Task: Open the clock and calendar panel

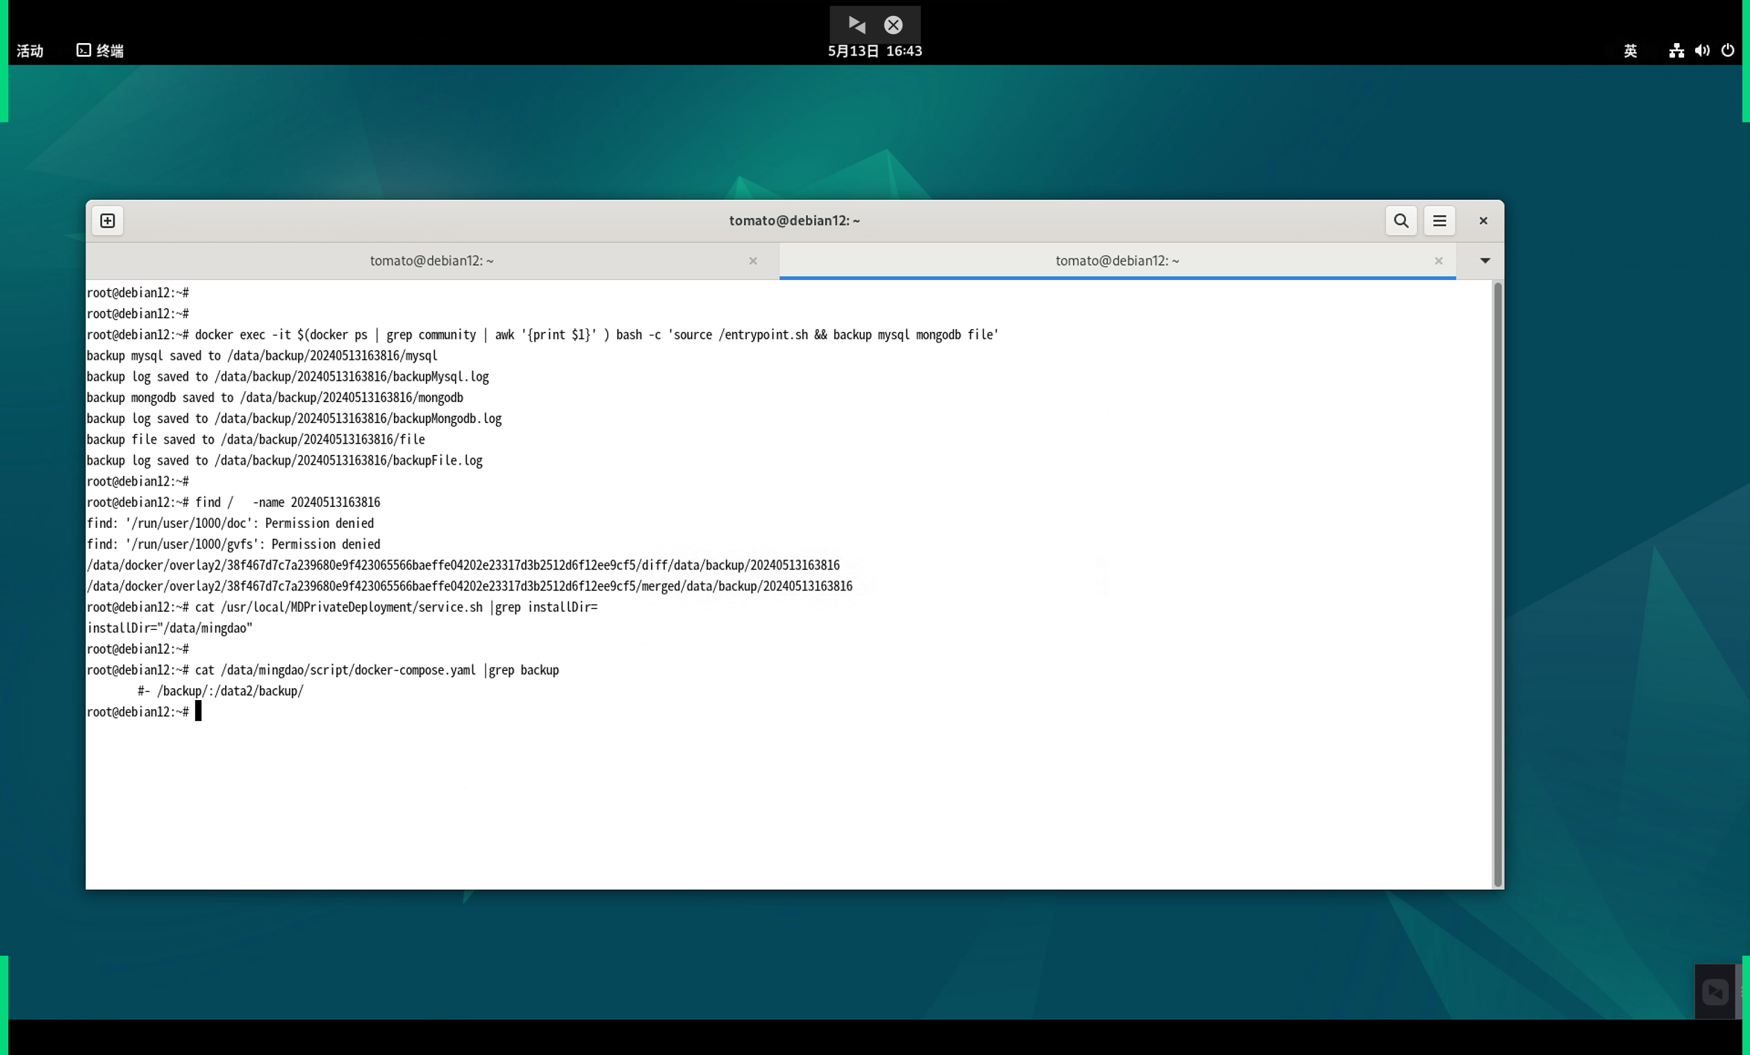Action: click(874, 51)
